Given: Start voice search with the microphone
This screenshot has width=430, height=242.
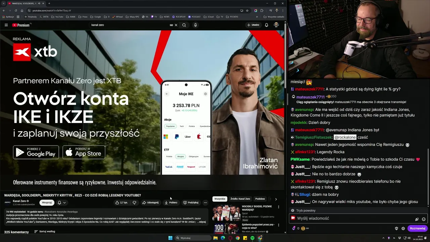Looking at the screenshot, I should pos(195,25).
